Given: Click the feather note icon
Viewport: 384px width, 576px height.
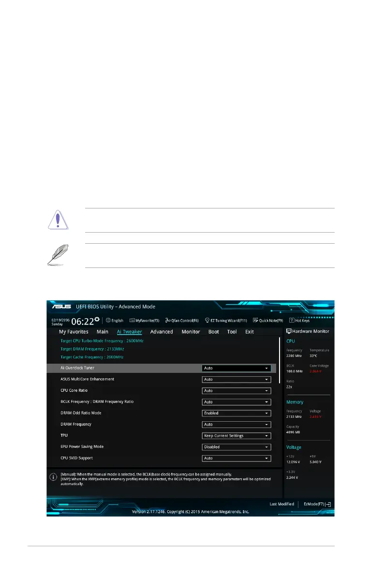Looking at the screenshot, I should 58,254.
